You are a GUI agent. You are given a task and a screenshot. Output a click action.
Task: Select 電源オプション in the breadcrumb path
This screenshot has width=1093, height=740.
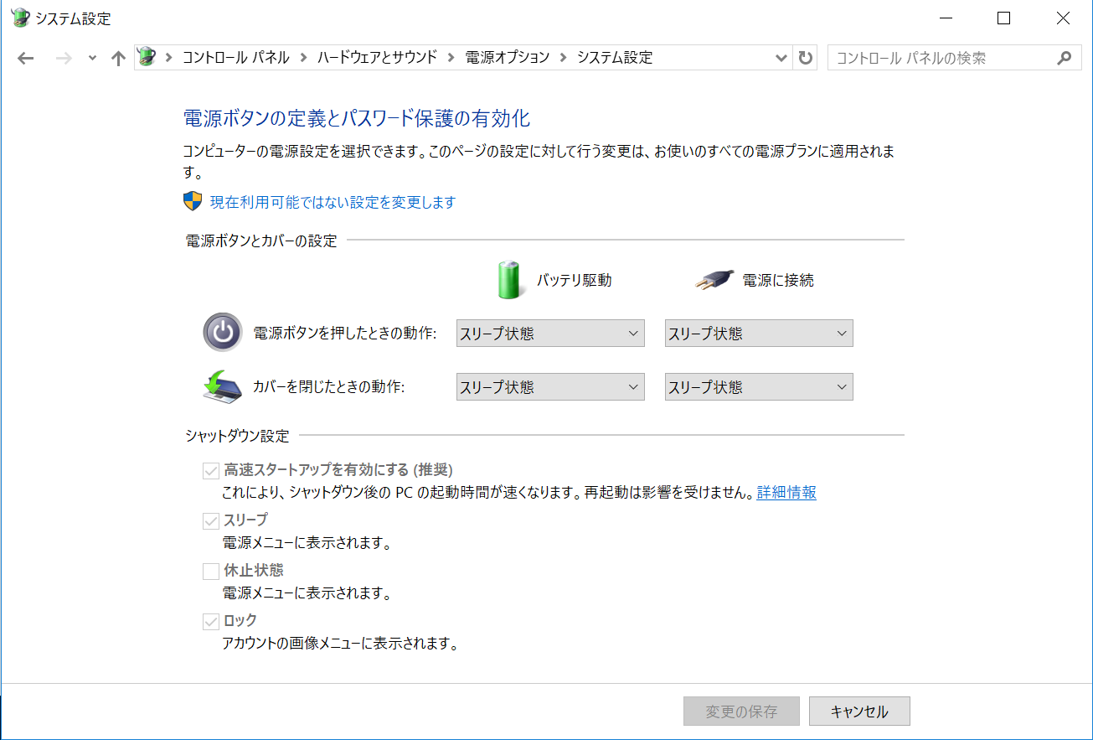pyautogui.click(x=507, y=57)
